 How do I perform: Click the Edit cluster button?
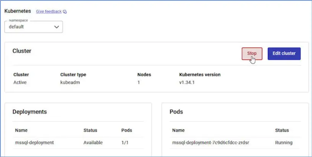(x=284, y=54)
